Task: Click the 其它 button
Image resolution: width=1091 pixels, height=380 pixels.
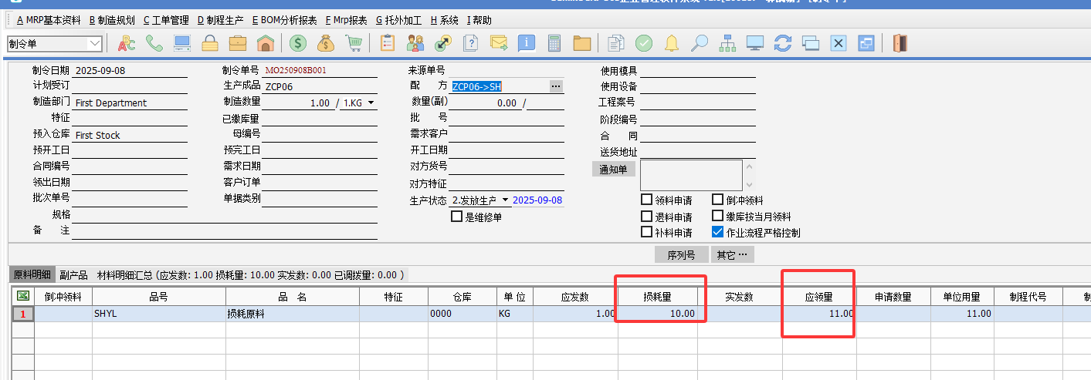Action: tap(732, 255)
